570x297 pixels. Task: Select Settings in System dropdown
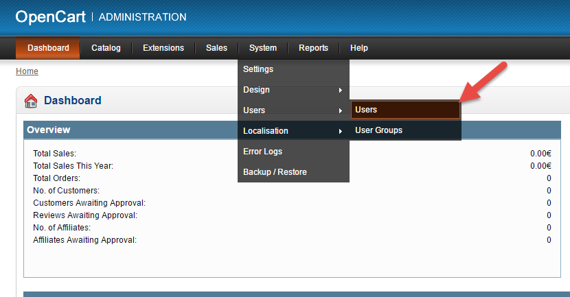coord(293,69)
